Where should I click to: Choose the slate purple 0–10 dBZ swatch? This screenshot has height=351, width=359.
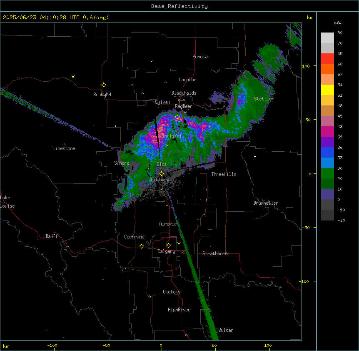(x=327, y=194)
